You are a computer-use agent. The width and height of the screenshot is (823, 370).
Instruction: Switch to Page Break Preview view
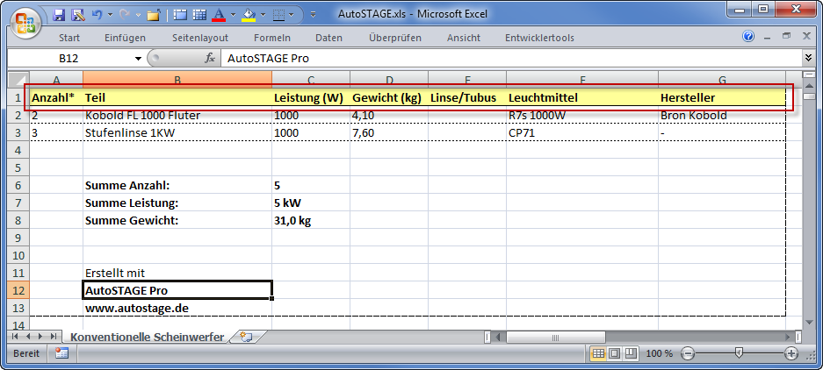630,353
